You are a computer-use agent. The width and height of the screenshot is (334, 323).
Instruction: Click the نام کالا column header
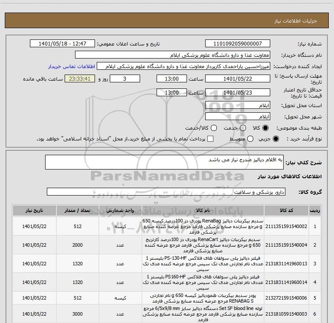pos(203,210)
